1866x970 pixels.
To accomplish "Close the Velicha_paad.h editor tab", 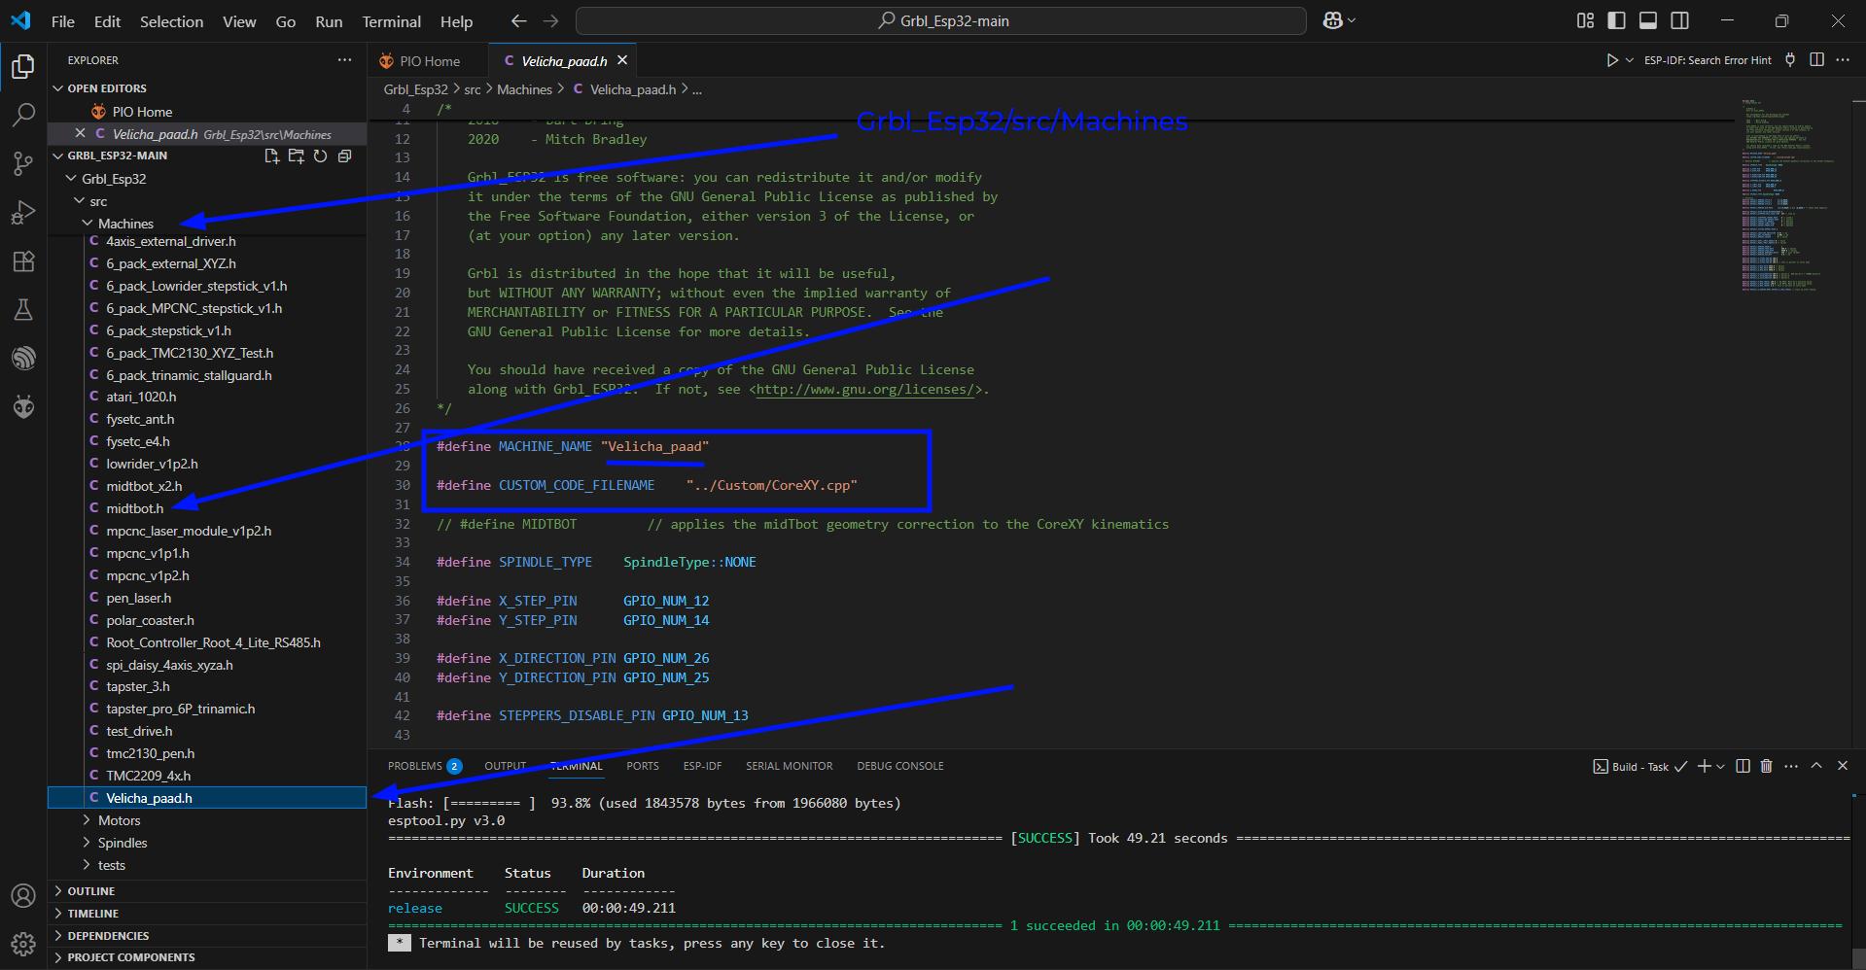I will click(x=622, y=60).
